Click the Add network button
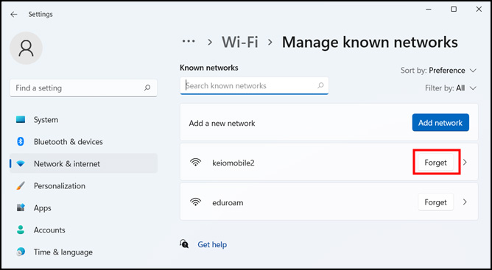 [440, 123]
